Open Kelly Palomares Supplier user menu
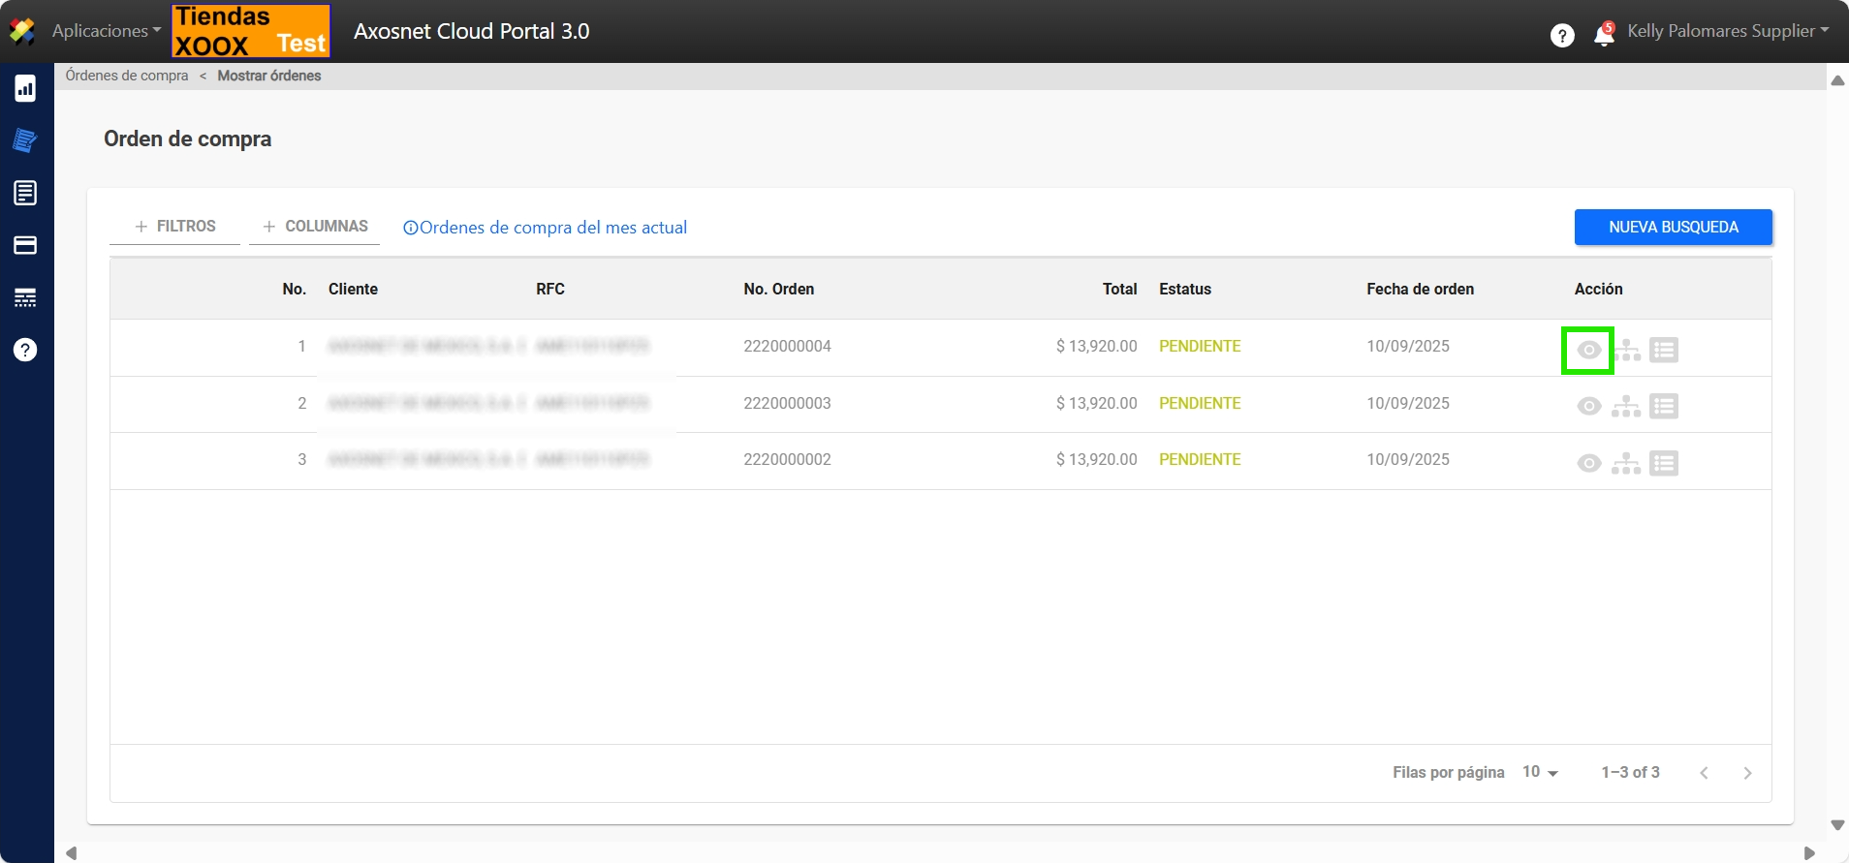Screen dimensions: 1849x863 pyautogui.click(x=1728, y=31)
